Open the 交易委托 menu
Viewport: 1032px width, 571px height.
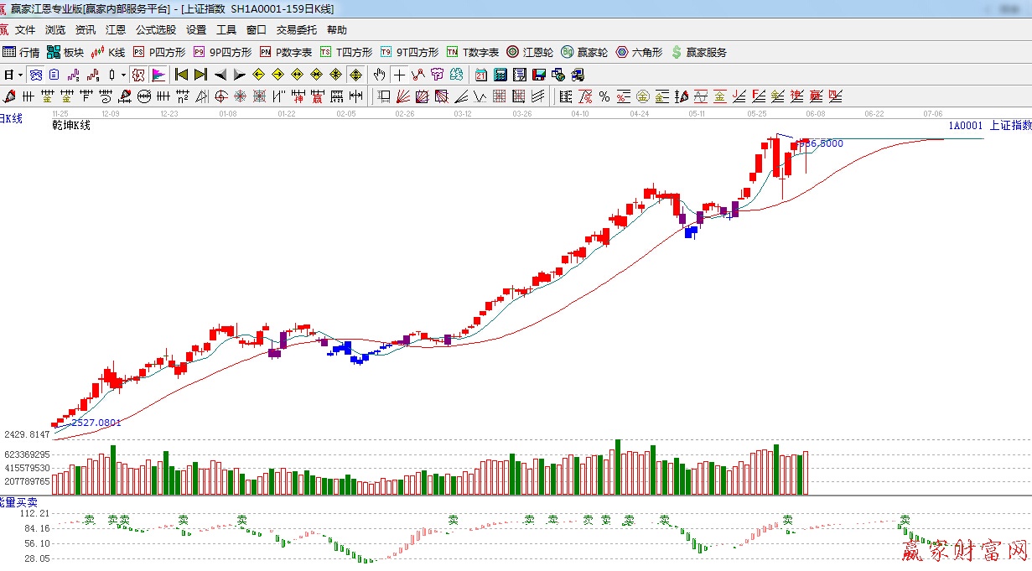pos(297,29)
